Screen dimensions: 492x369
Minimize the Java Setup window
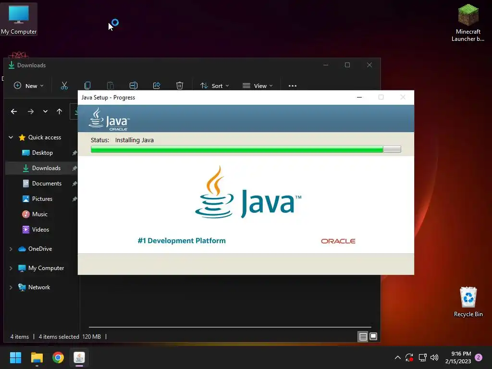(x=359, y=97)
